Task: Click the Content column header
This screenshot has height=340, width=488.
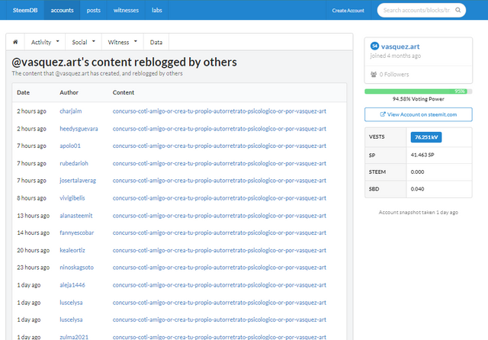Action: coord(124,92)
